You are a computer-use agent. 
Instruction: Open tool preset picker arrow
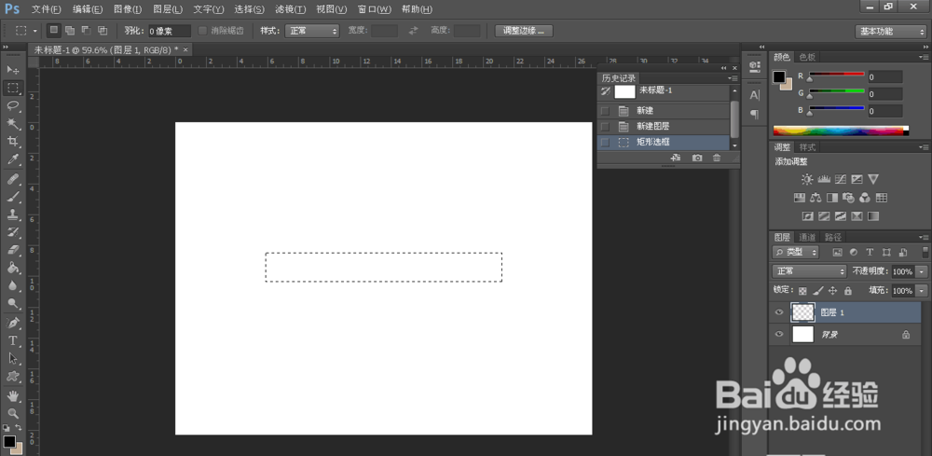click(35, 31)
